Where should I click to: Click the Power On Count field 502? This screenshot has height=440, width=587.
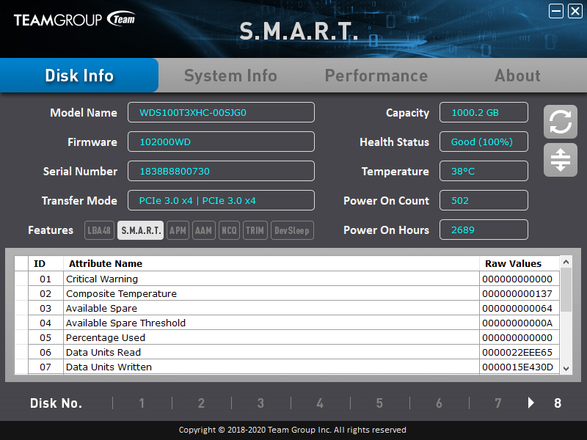pyautogui.click(x=484, y=200)
